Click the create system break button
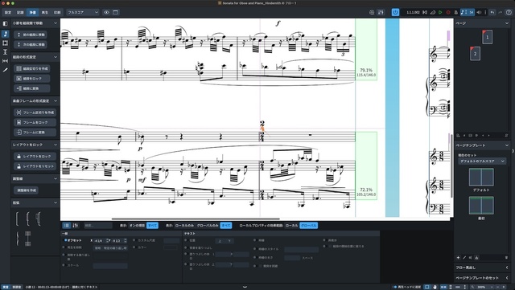The image size is (515, 290). click(x=32, y=68)
